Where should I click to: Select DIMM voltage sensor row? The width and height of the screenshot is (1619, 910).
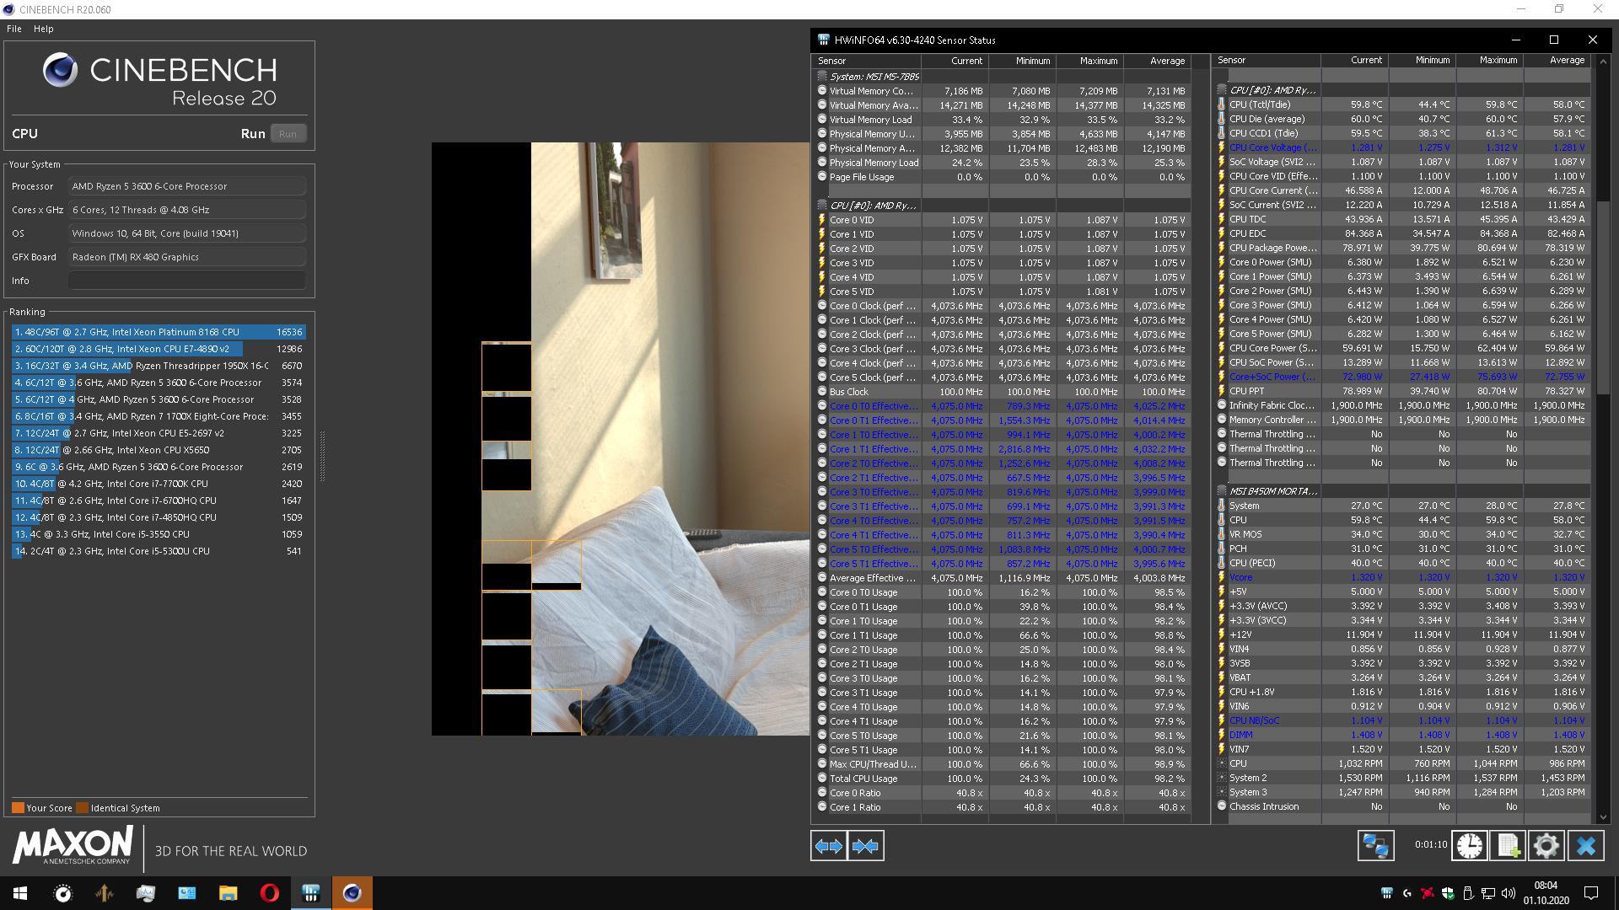[1401, 735]
